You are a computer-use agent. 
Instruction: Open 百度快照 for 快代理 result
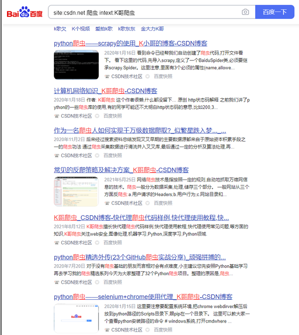tap(113, 243)
